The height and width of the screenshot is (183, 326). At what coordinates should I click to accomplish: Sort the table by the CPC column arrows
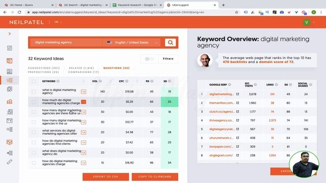tap(137, 81)
